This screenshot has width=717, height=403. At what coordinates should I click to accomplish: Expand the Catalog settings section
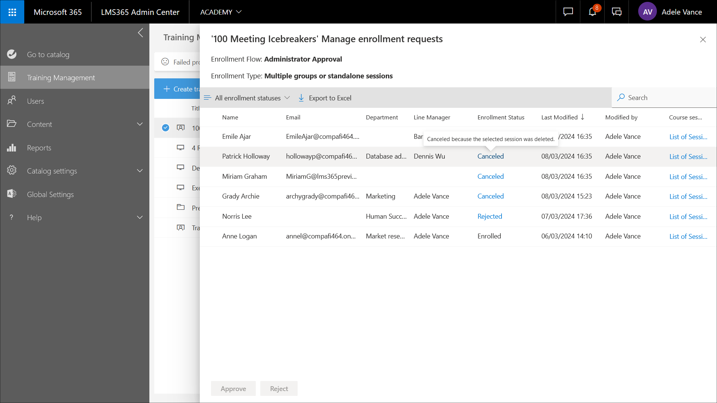[x=140, y=171]
